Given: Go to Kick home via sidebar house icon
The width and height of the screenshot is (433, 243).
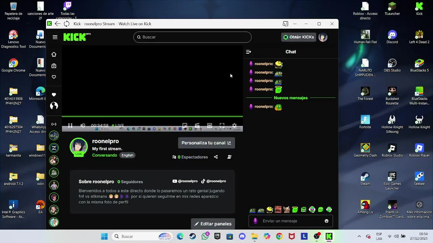Looking at the screenshot, I should tap(54, 54).
